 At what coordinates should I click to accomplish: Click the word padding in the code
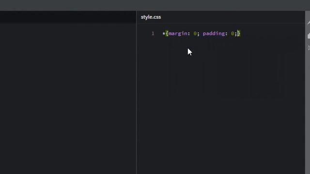coord(214,34)
